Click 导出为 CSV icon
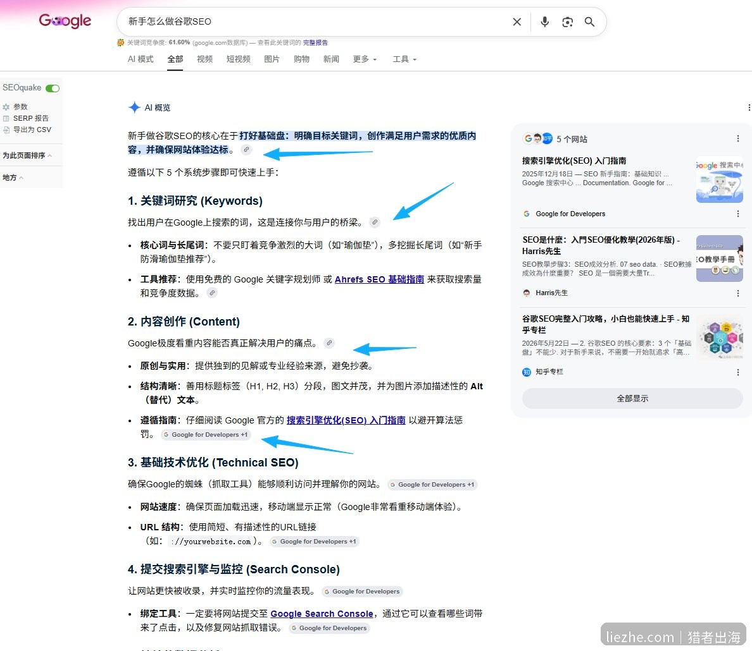 coord(6,130)
